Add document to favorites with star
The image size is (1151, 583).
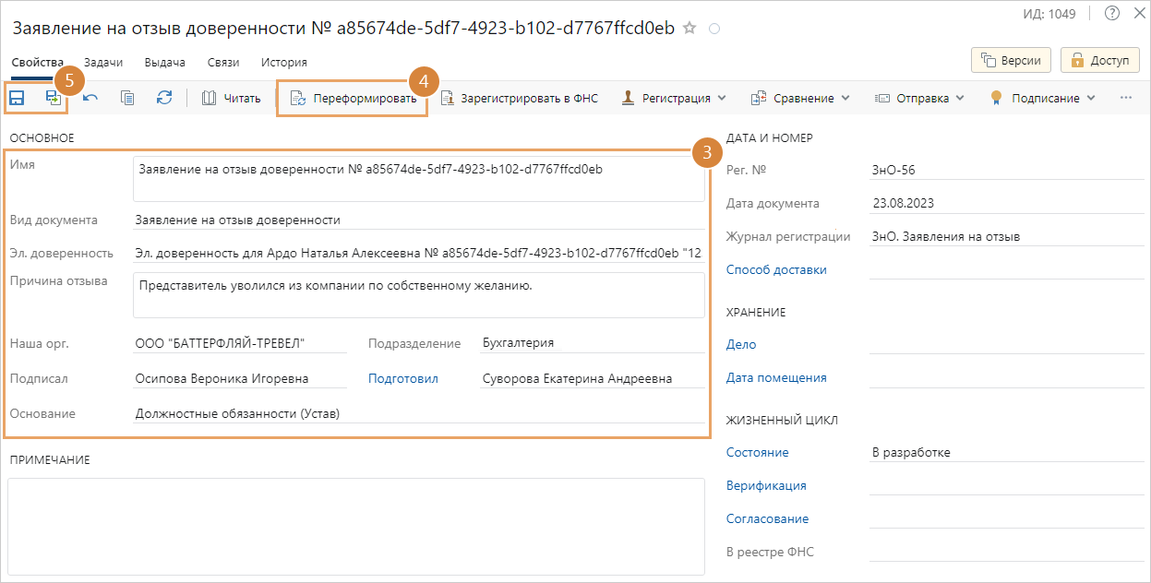689,29
